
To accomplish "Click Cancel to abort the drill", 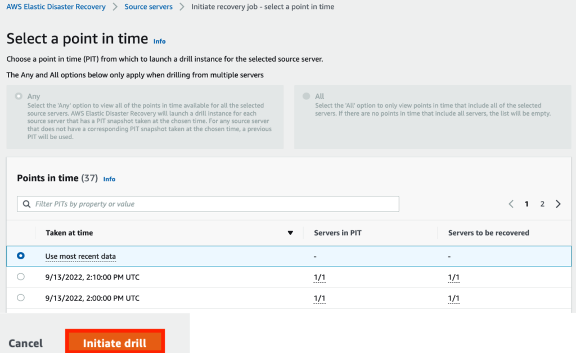I will point(25,343).
